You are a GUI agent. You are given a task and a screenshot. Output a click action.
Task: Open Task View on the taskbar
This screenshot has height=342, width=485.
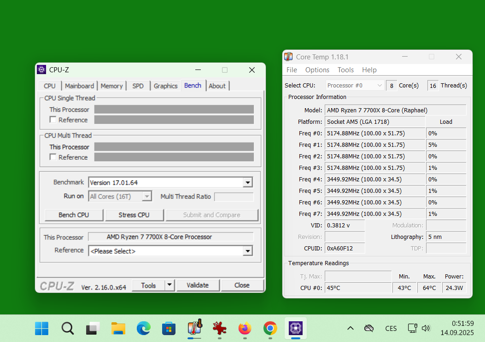point(93,328)
